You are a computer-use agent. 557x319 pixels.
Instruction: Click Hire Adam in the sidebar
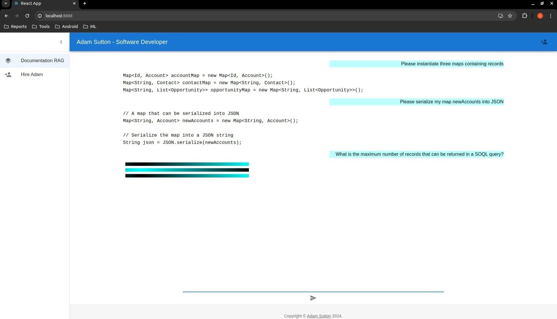[32, 74]
